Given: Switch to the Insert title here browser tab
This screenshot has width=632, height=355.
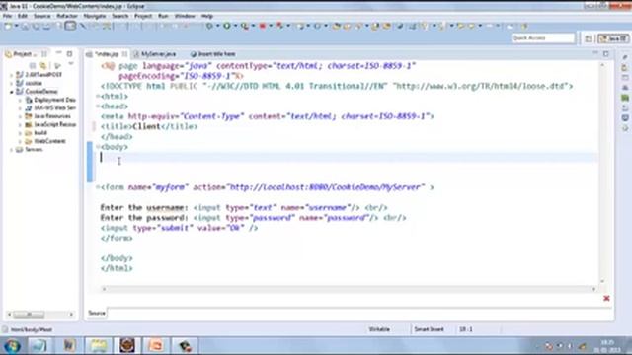Looking at the screenshot, I should 213,54.
